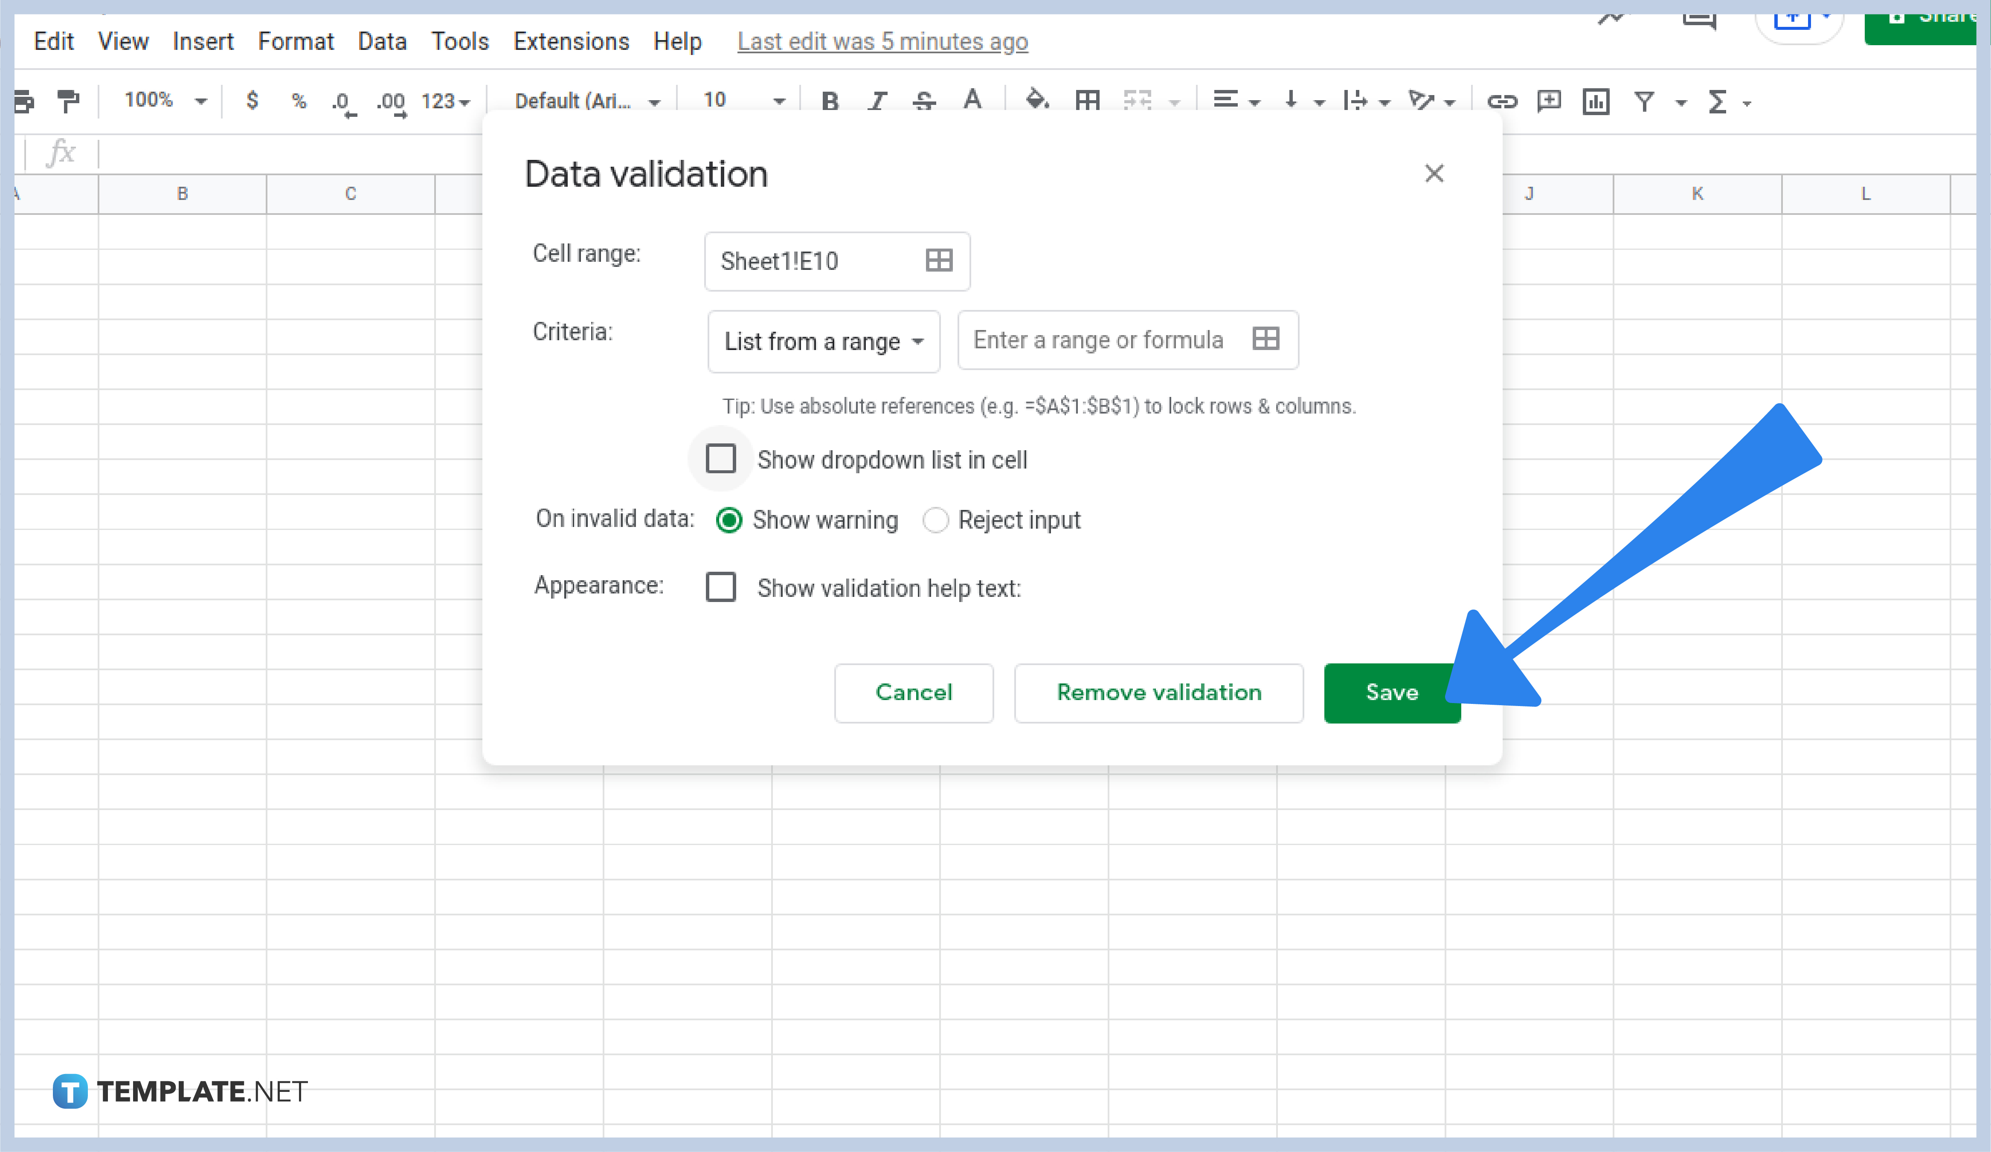Screen dimensions: 1991x1152
Task: Open the Fill color picker
Action: [x=1036, y=101]
